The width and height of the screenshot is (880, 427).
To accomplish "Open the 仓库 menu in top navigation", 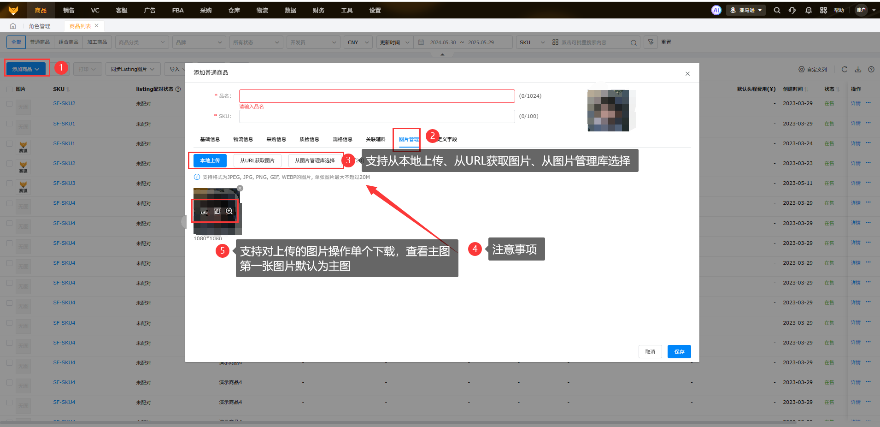I will point(234,10).
